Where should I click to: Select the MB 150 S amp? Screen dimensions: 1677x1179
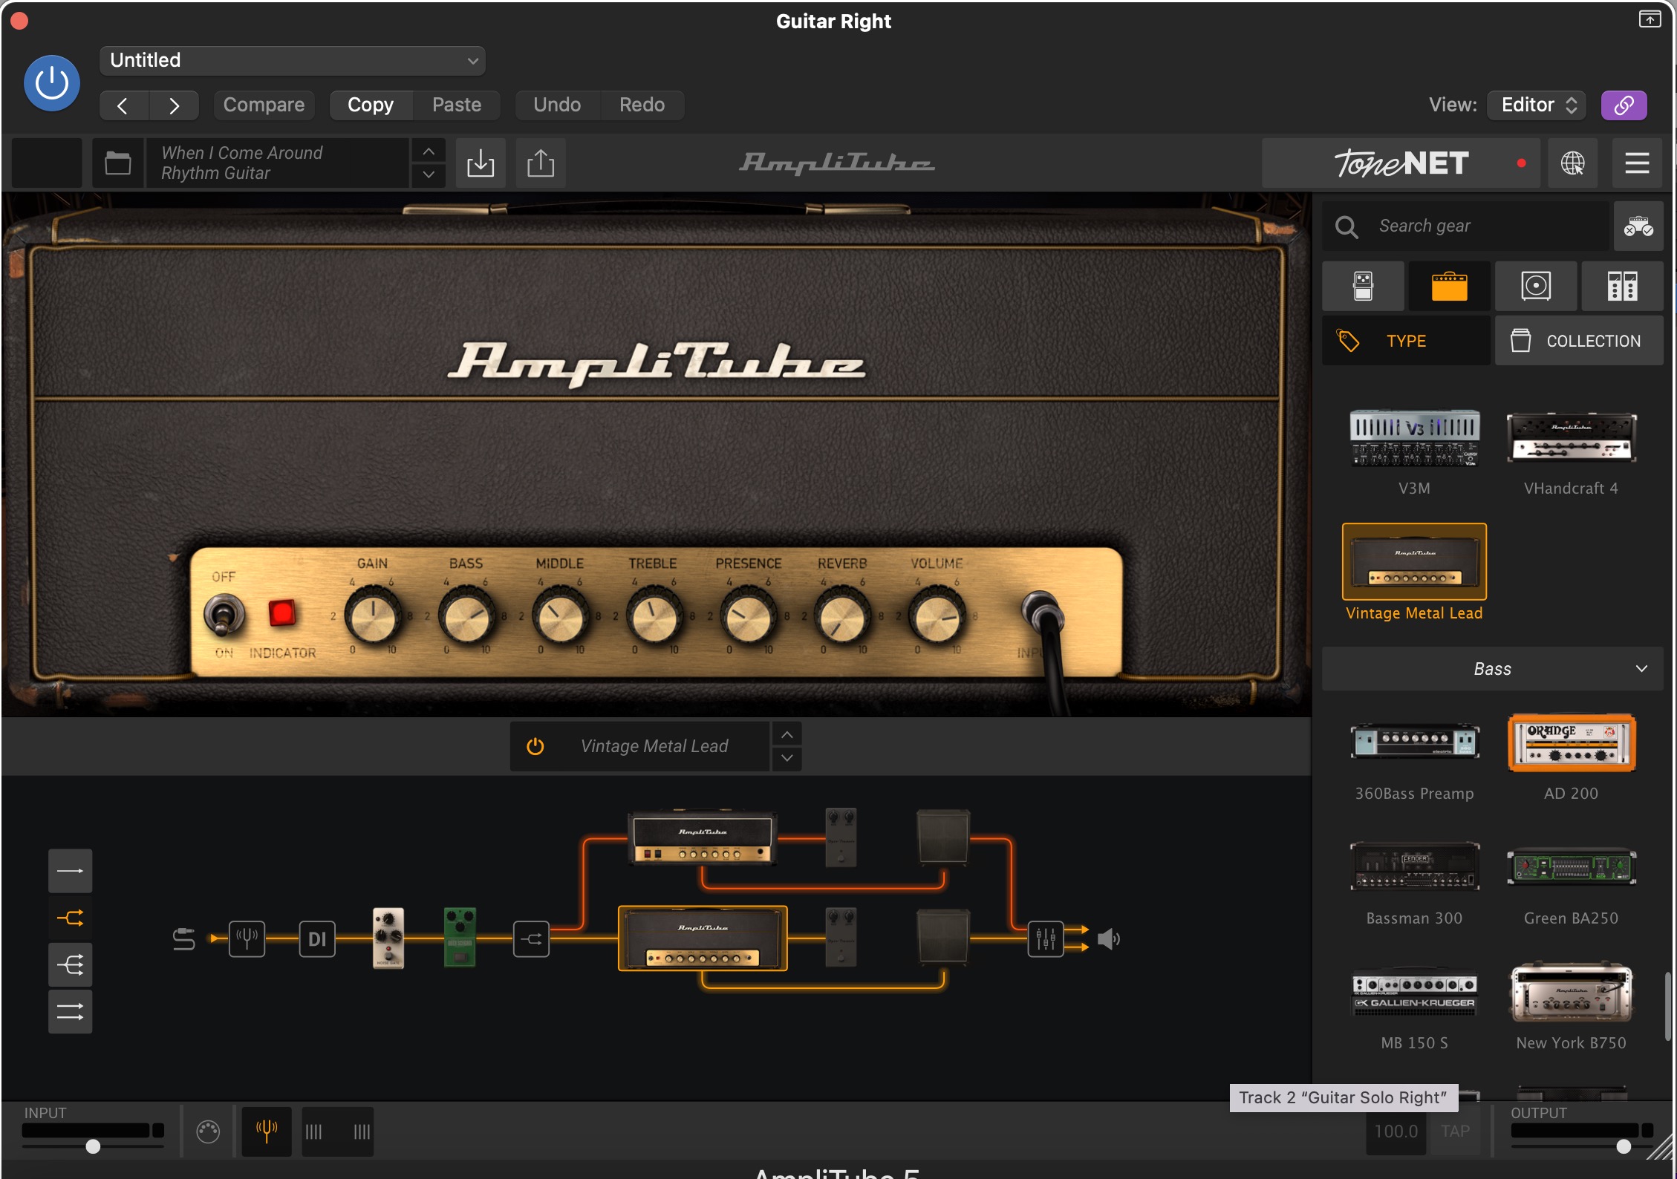pos(1414,992)
